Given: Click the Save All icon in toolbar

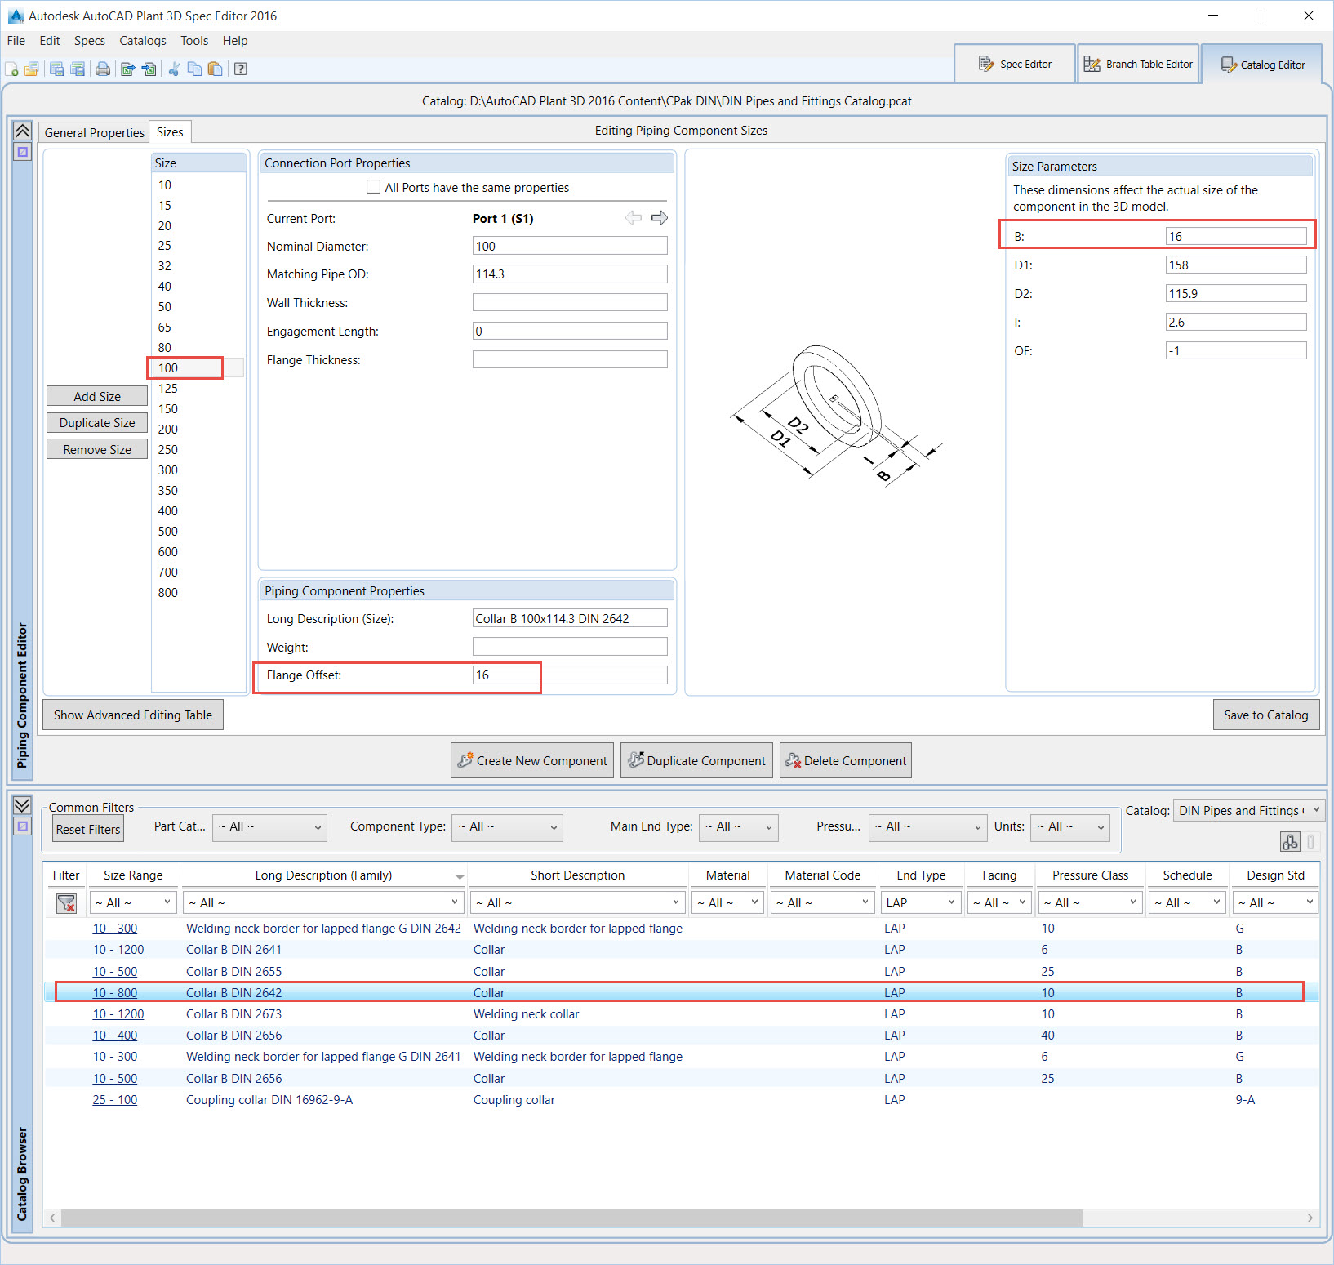Looking at the screenshot, I should point(78,69).
